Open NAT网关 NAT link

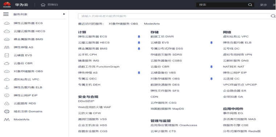pyautogui.click(x=234, y=67)
